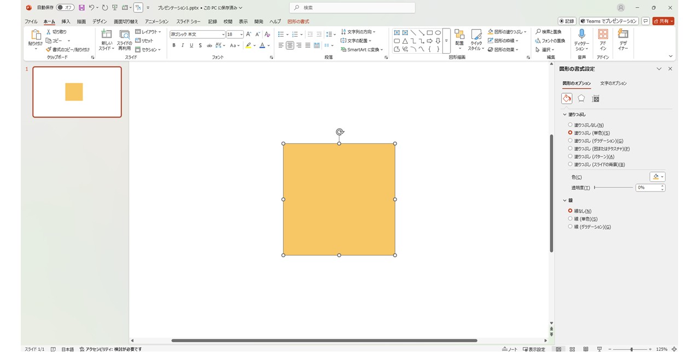Open the 図形の書式 (Shape Format) tab

tap(298, 21)
